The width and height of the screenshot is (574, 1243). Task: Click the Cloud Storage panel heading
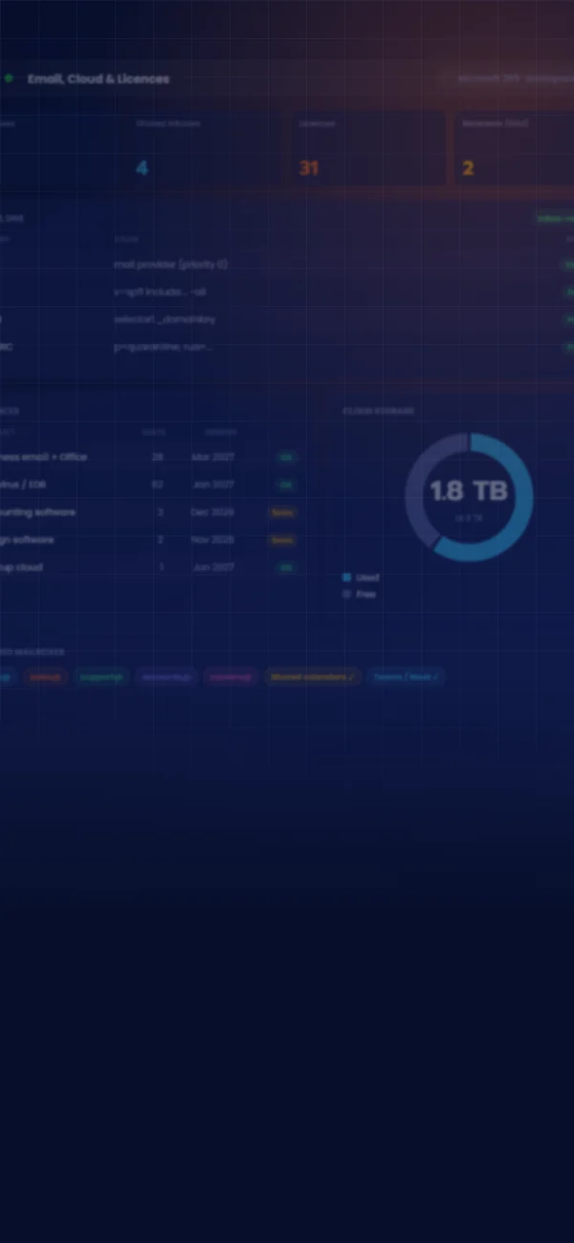click(x=378, y=411)
